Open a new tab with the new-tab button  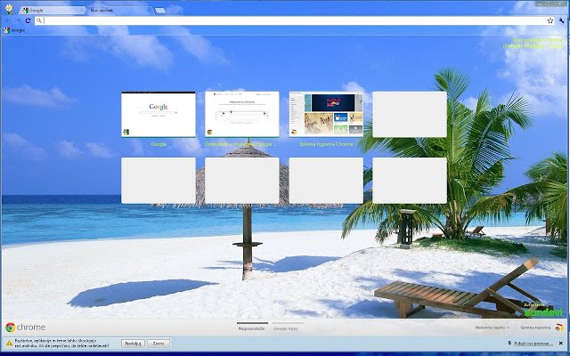click(x=160, y=11)
